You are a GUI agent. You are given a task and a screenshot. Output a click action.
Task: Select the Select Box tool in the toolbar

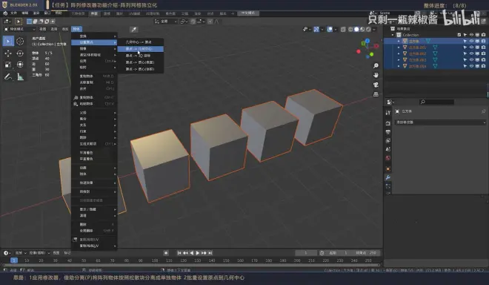(8, 41)
